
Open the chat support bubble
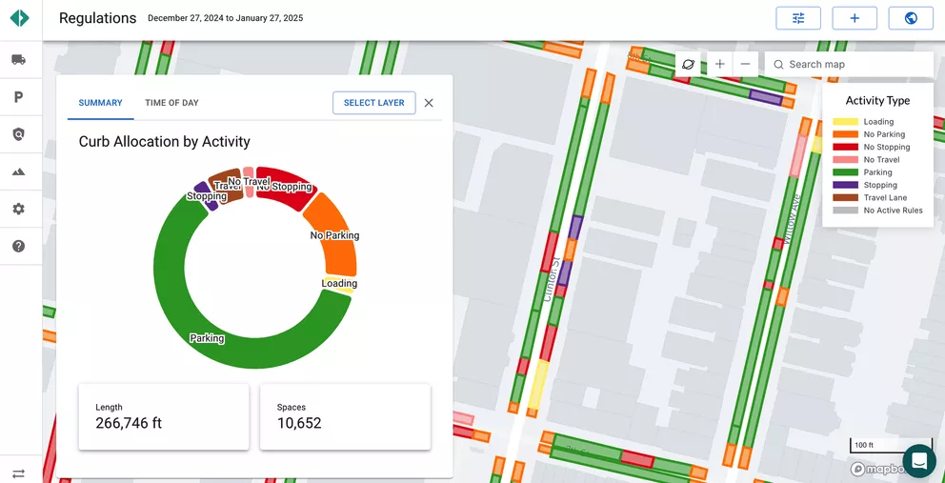click(919, 461)
